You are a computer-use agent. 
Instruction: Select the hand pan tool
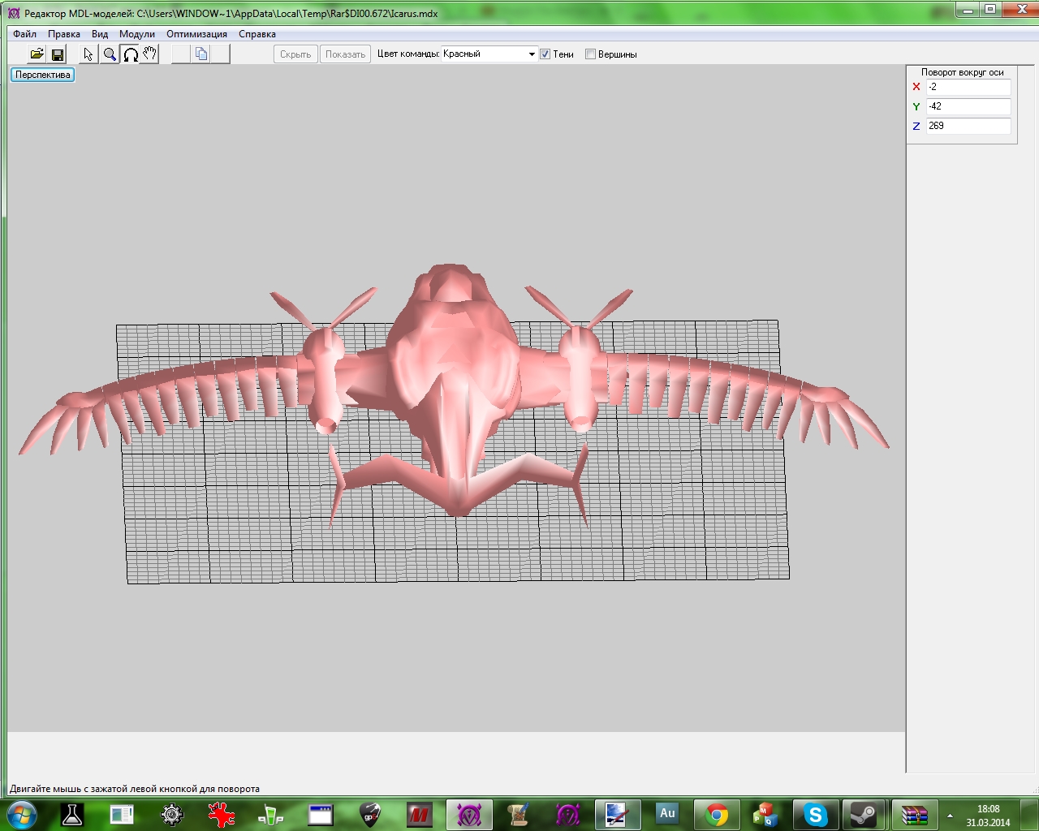click(149, 54)
